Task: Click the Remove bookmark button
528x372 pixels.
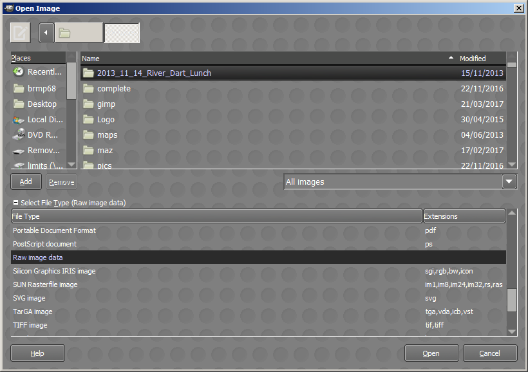Action: coord(61,182)
